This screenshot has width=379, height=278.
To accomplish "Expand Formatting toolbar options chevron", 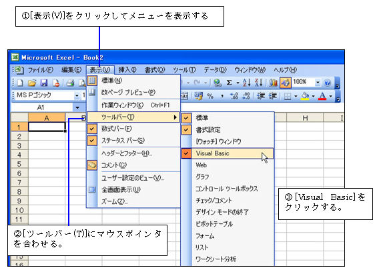I will click(x=338, y=97).
